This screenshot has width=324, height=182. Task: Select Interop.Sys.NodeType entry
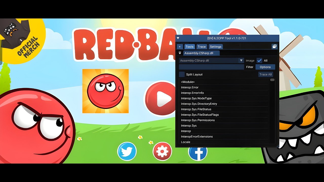pyautogui.click(x=224, y=98)
